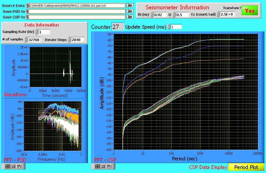Select pan hand tool under FFT-PSD graph
Screen dimensions: 266x173
[19, 166]
